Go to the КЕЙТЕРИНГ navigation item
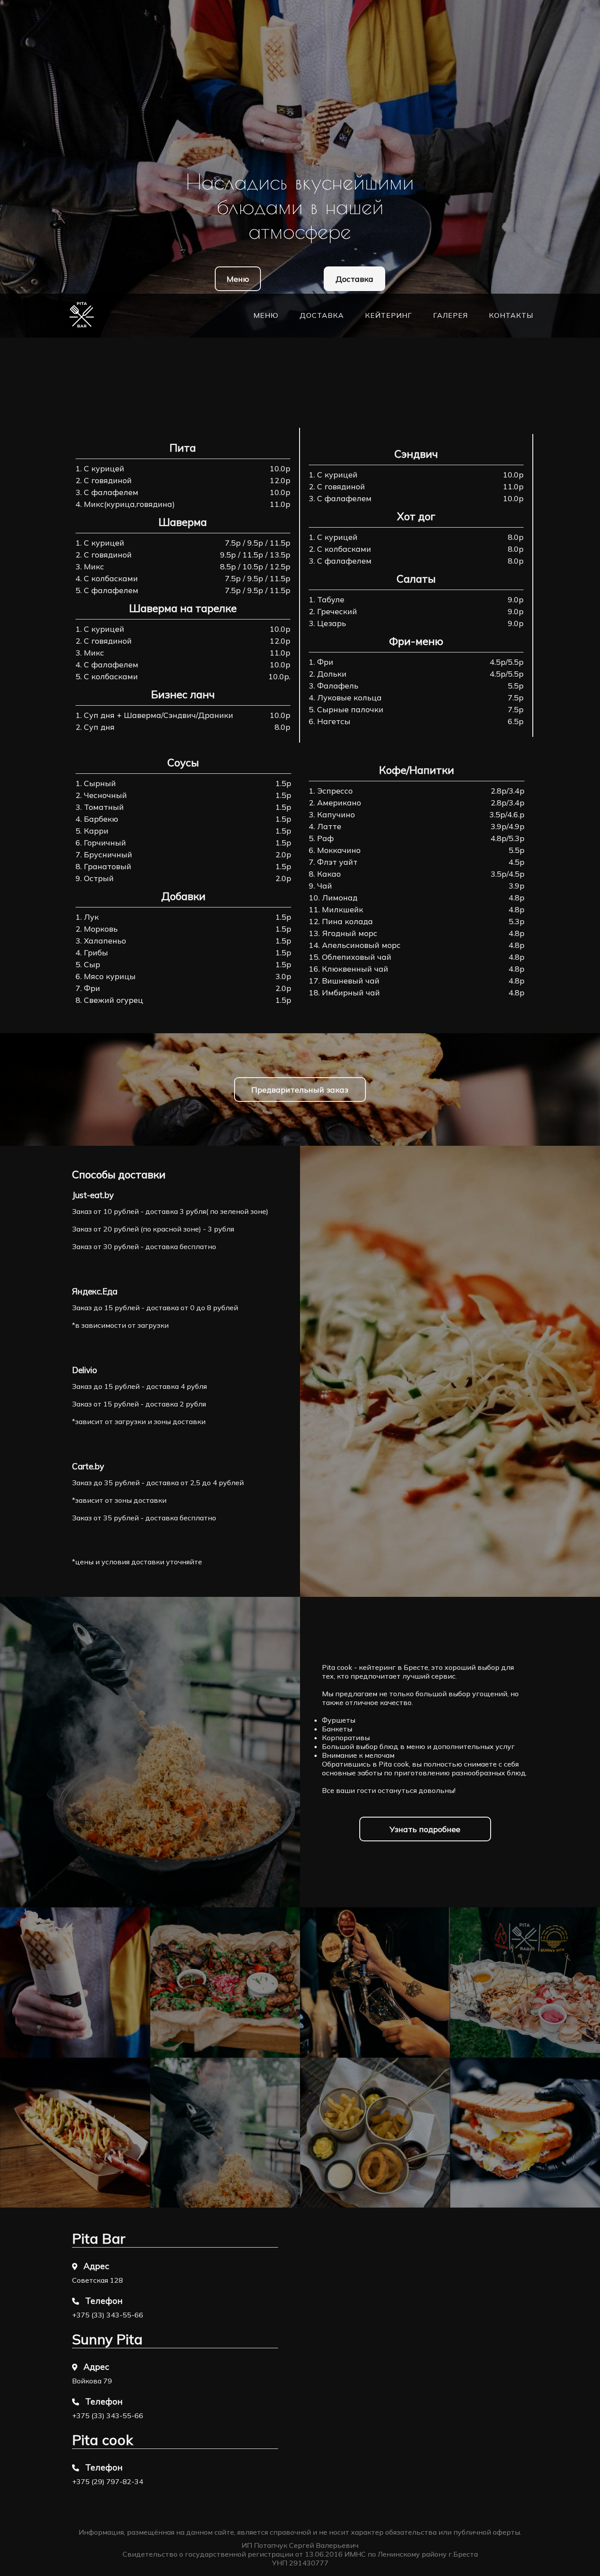 tap(388, 315)
